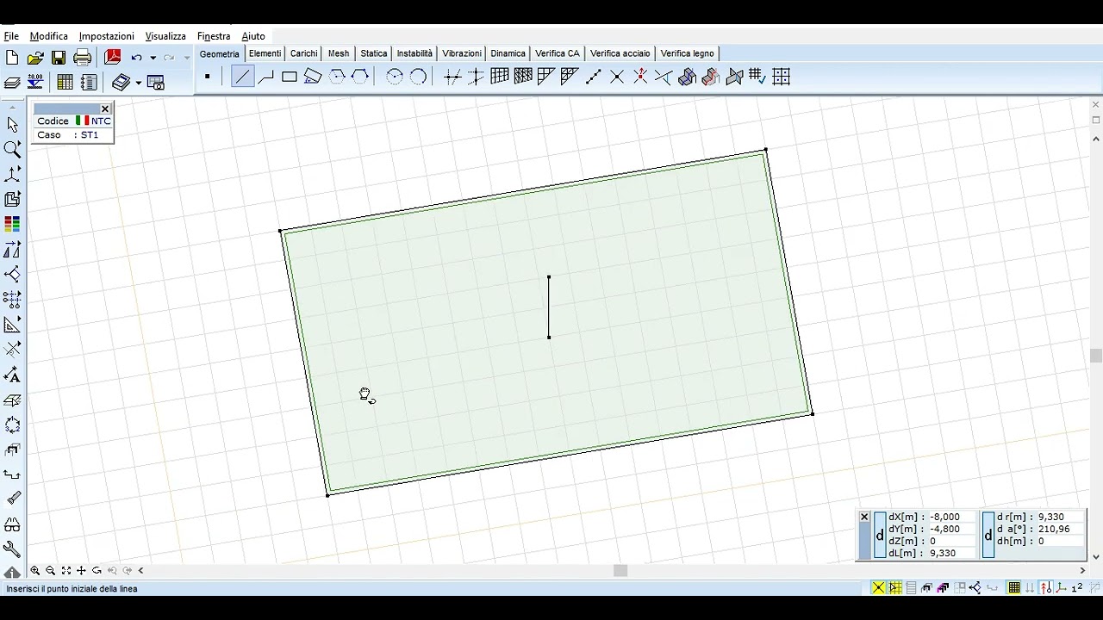
Task: Switch to the Elementi tab
Action: [x=265, y=53]
